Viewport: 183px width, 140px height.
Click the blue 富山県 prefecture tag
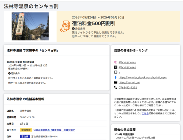point(25,136)
